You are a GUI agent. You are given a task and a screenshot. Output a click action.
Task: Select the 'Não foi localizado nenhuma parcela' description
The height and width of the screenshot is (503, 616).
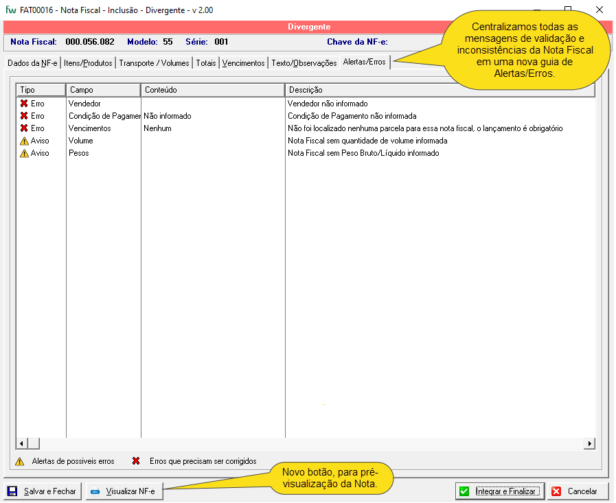click(x=425, y=128)
